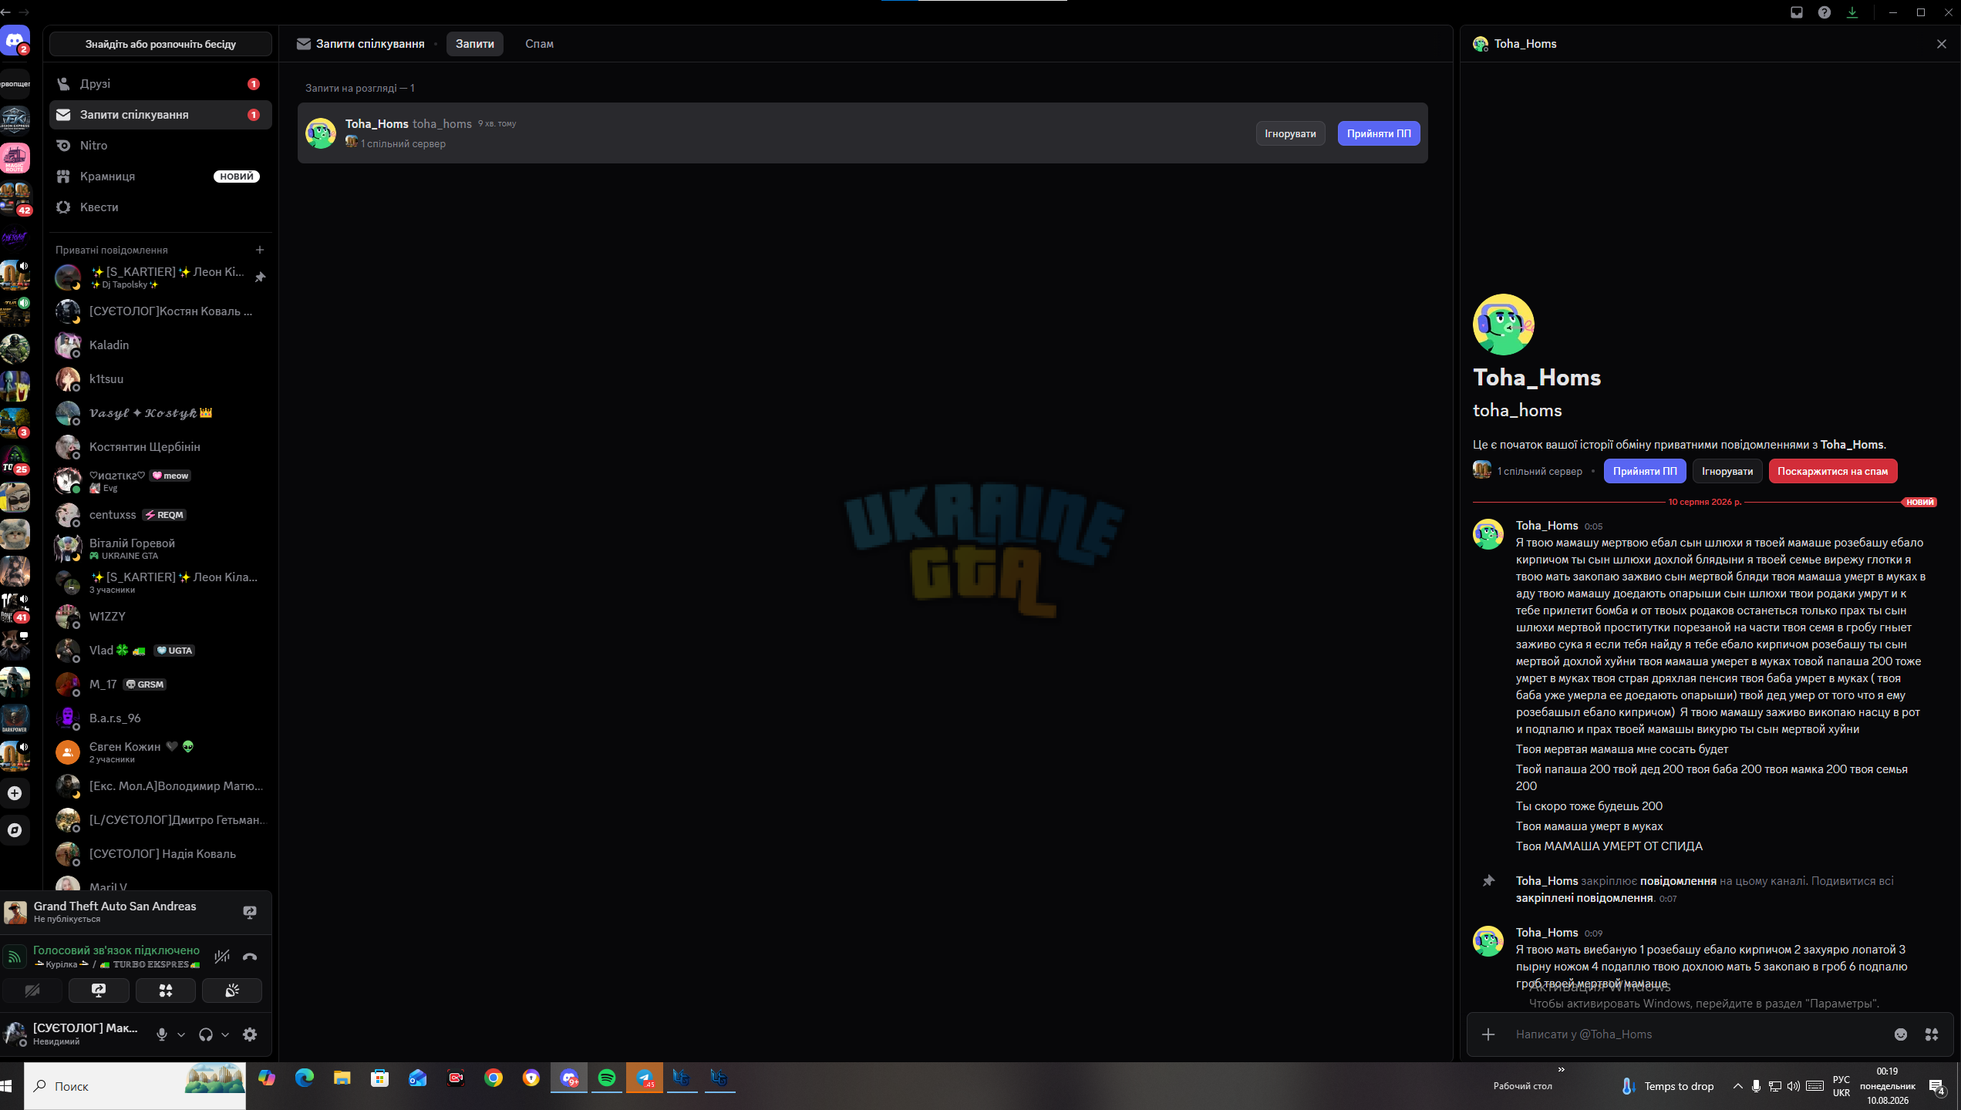Open the Євген Кожин group chat
Image resolution: width=1961 pixels, height=1110 pixels.
click(160, 752)
